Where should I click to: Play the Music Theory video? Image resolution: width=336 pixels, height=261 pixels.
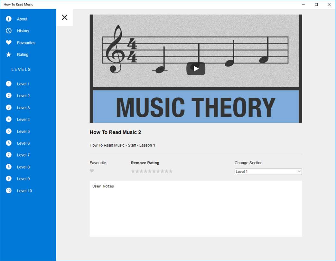click(196, 69)
